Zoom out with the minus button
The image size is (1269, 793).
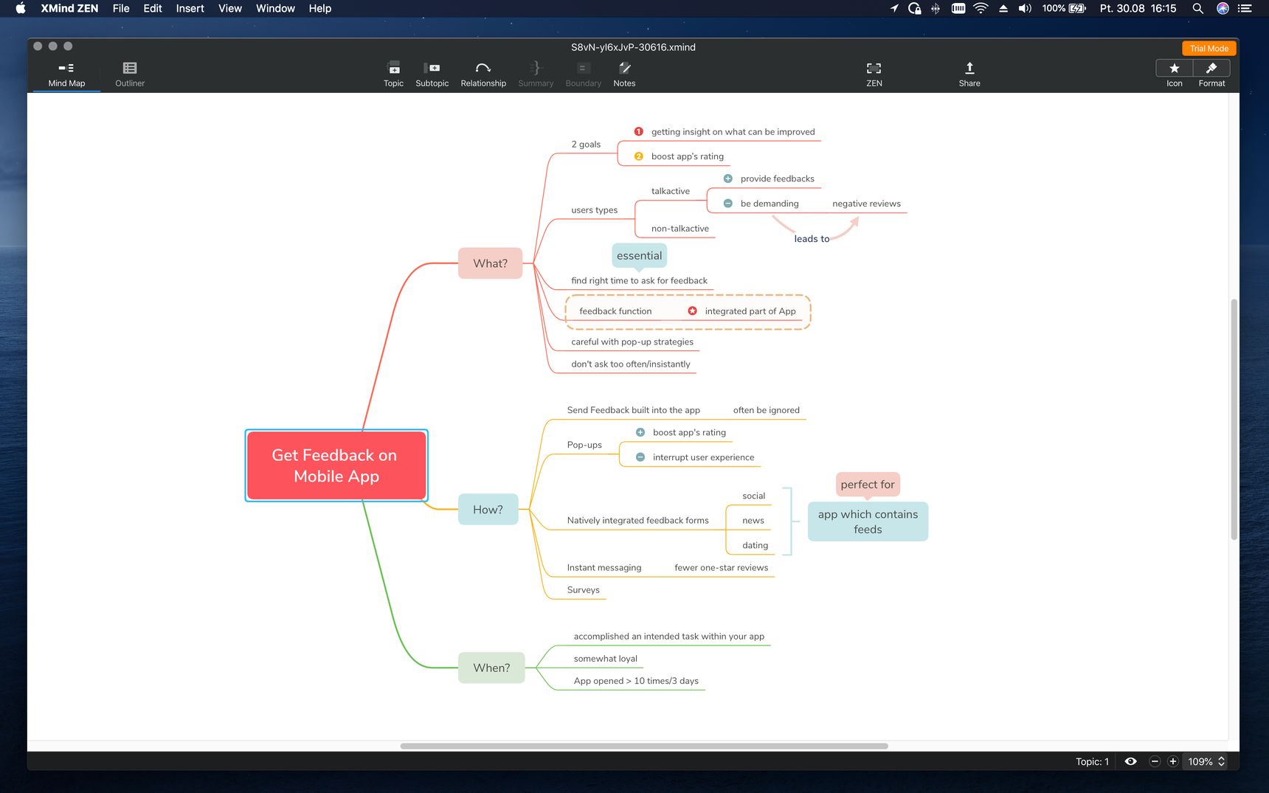tap(1155, 761)
